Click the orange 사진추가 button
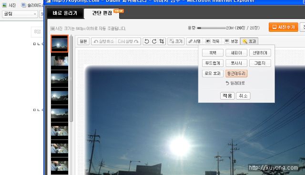Viewport: 305px width, 175px height. click(284, 27)
